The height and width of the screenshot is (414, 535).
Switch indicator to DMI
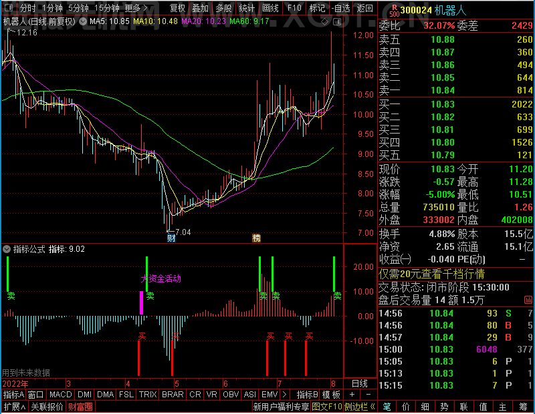point(84,395)
